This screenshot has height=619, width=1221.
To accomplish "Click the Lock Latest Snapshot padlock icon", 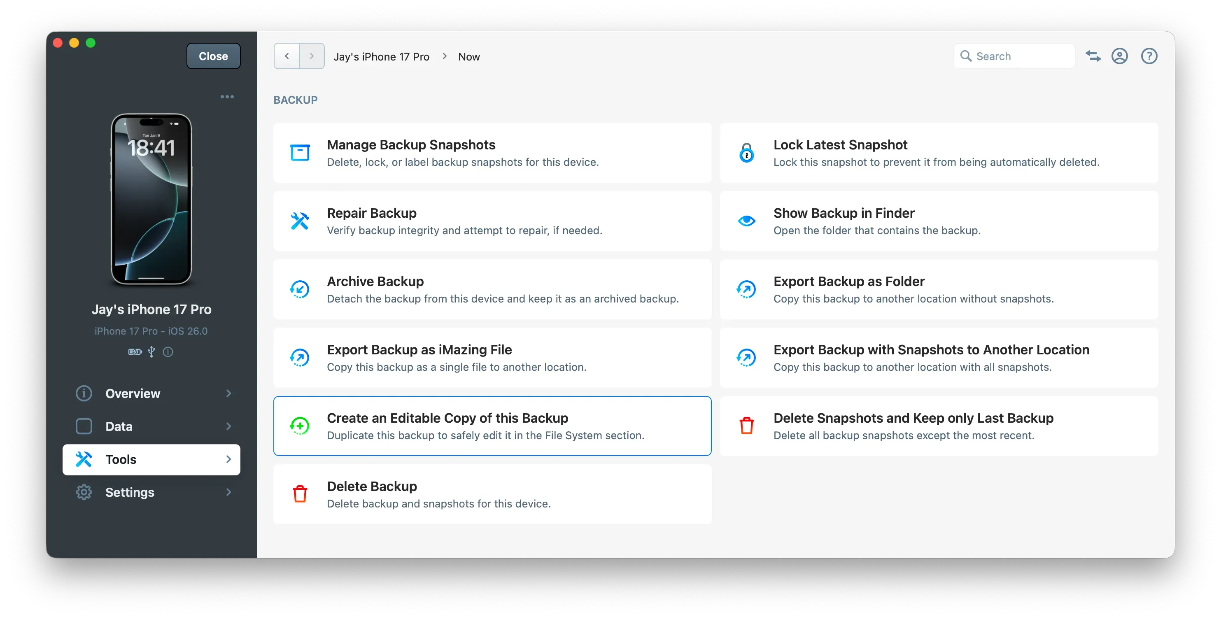I will coord(746,153).
